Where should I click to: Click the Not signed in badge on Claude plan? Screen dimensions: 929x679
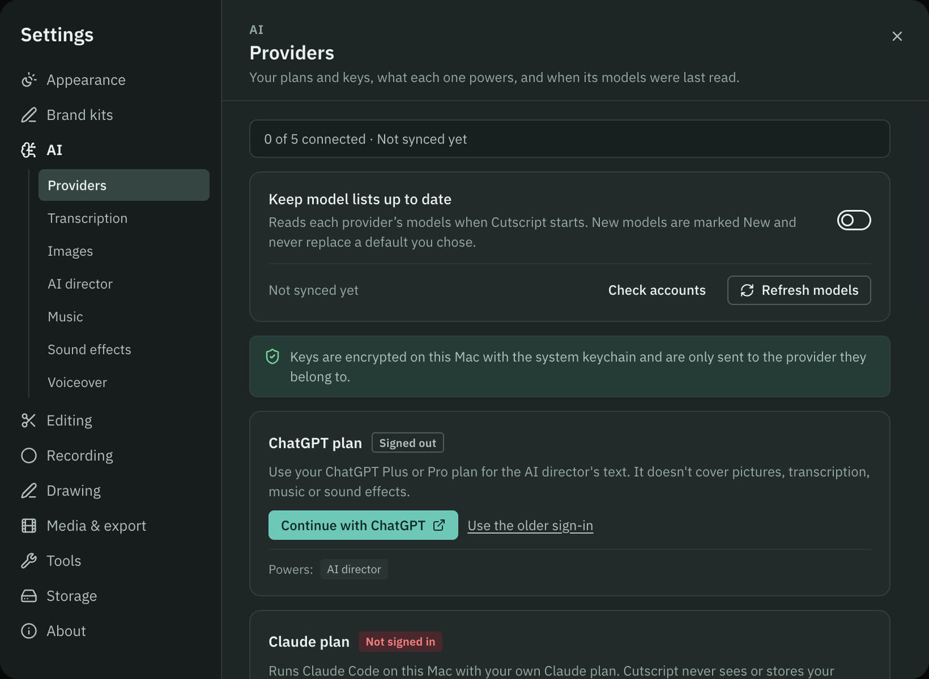click(400, 642)
